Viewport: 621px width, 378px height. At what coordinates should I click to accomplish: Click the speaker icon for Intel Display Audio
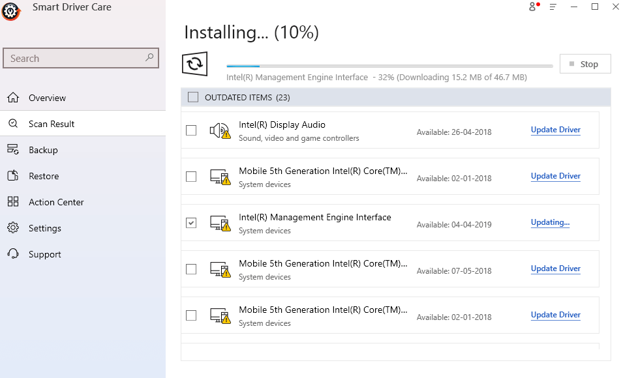tap(221, 130)
